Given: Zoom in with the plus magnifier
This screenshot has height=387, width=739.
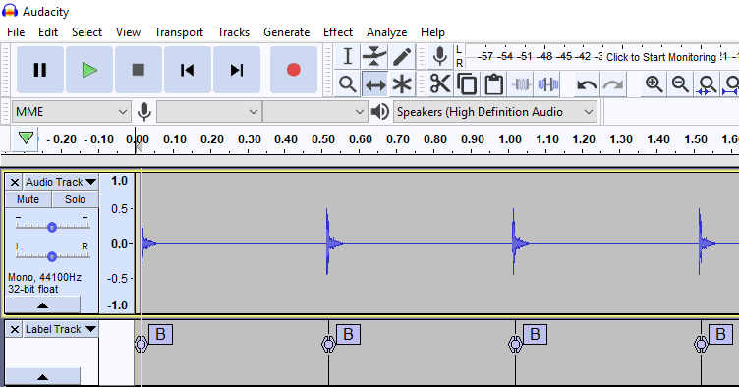Looking at the screenshot, I should (x=654, y=84).
